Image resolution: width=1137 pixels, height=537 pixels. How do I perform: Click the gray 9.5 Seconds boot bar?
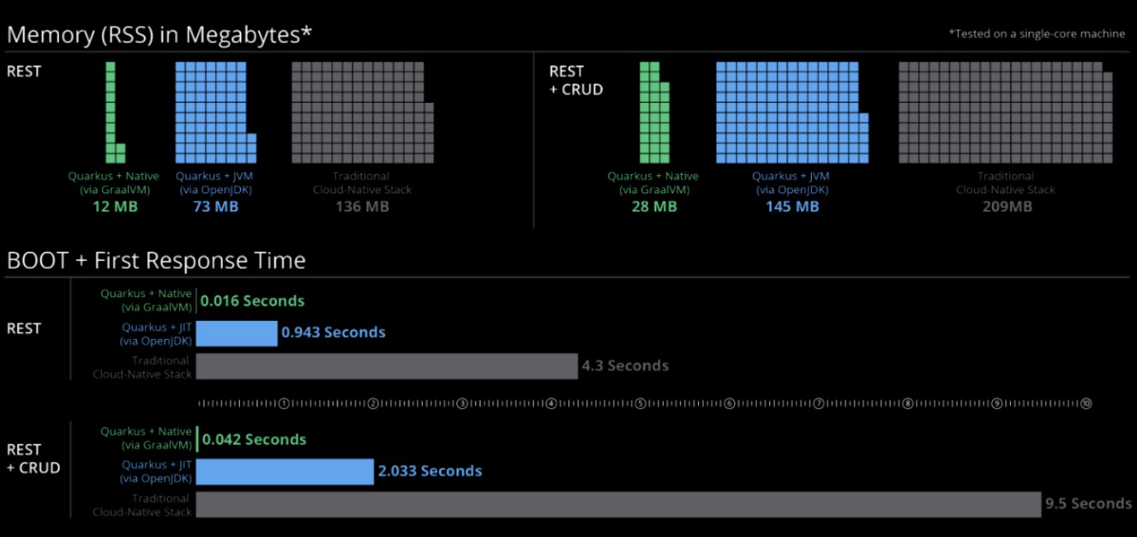click(617, 504)
